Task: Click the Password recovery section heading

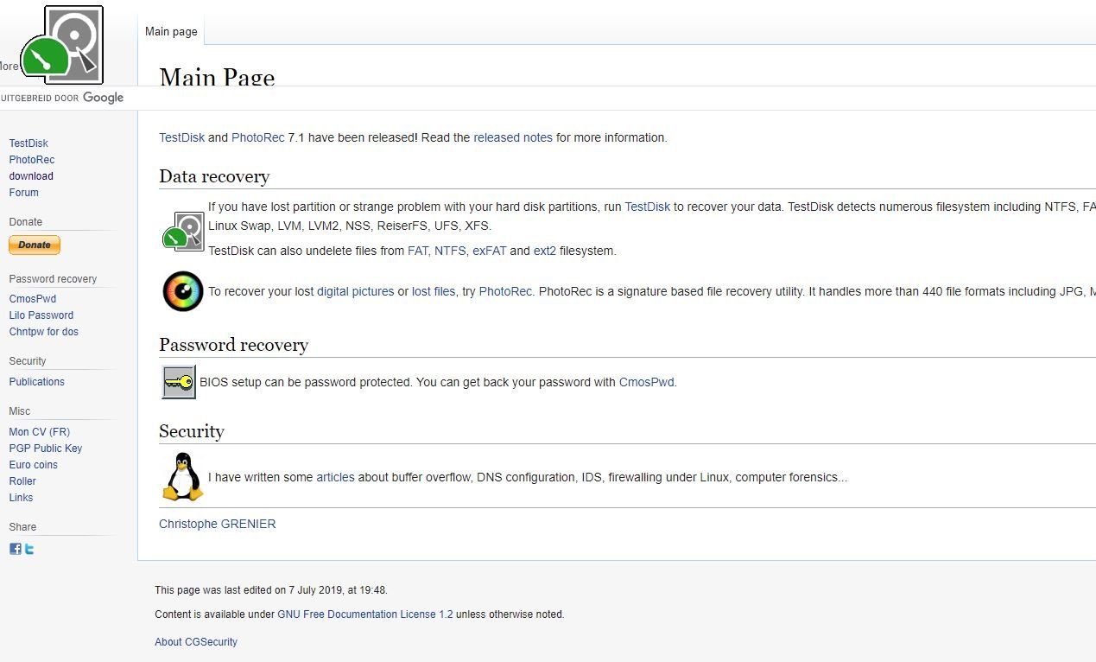Action: 234,345
